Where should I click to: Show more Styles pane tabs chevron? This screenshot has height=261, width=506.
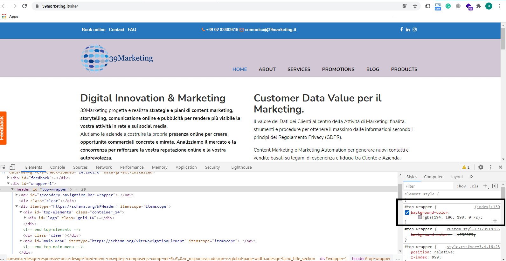[471, 177]
